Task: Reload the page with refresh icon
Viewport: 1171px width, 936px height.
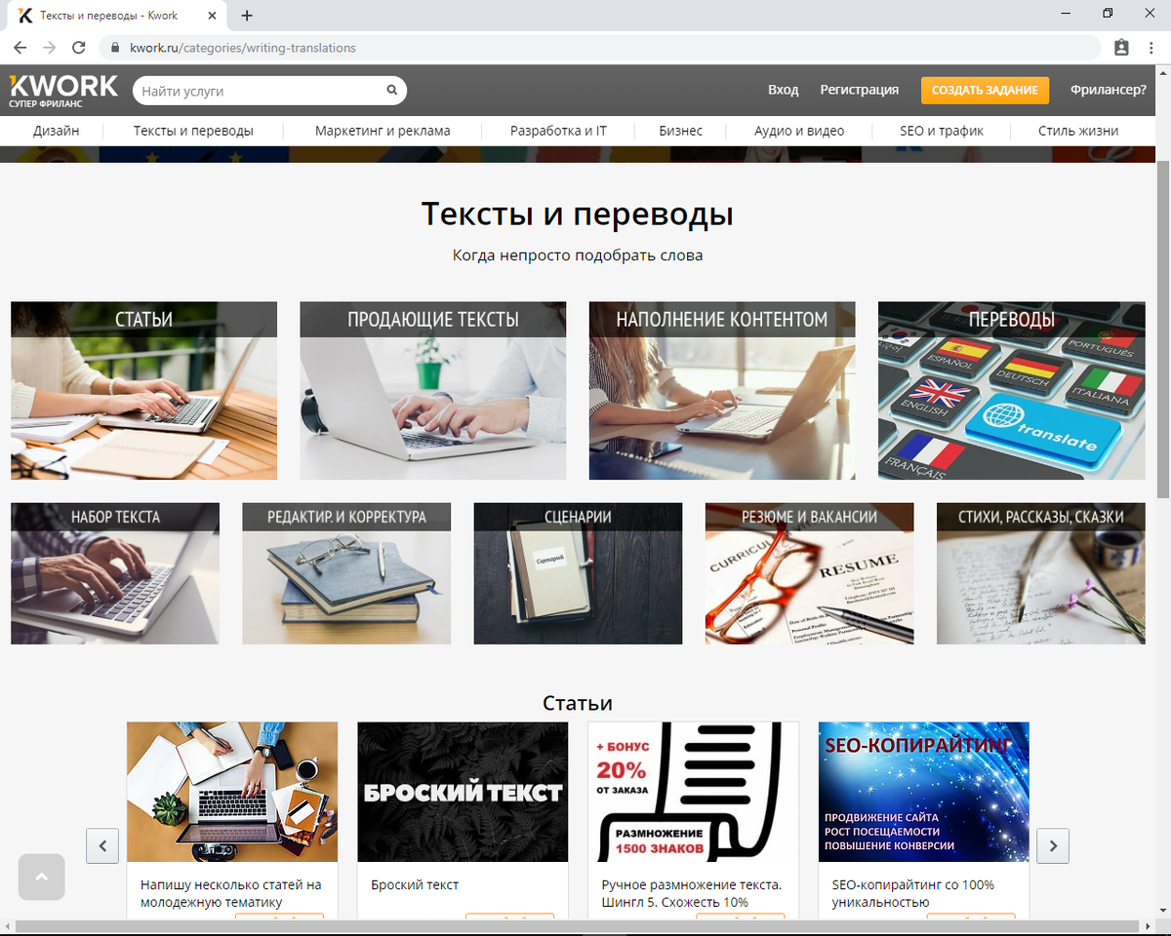Action: tap(80, 47)
